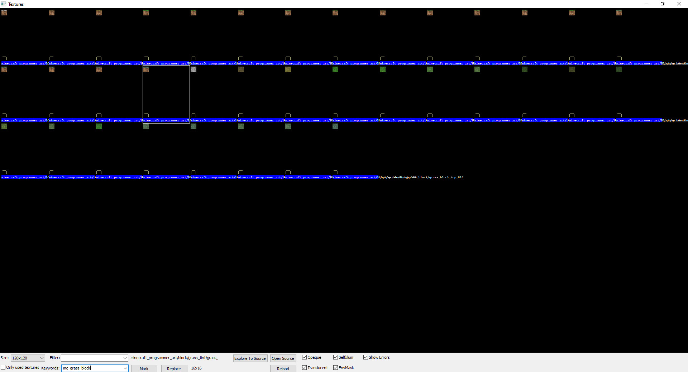The height and width of the screenshot is (372, 688).
Task: Click the Explore To Source button
Action: coord(250,358)
